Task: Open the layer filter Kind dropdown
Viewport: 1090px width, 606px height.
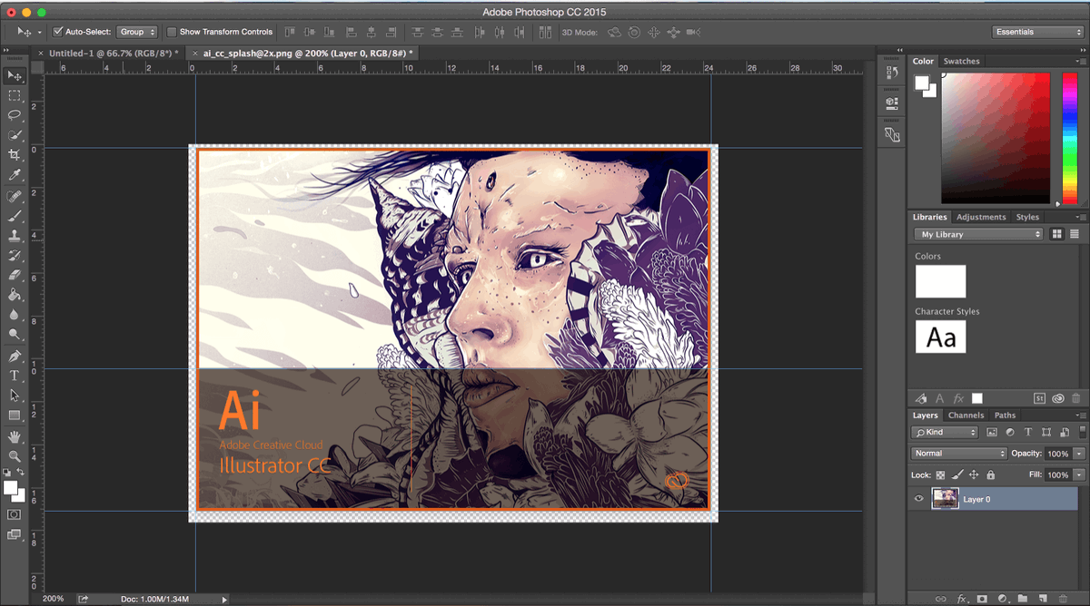Action: click(945, 433)
